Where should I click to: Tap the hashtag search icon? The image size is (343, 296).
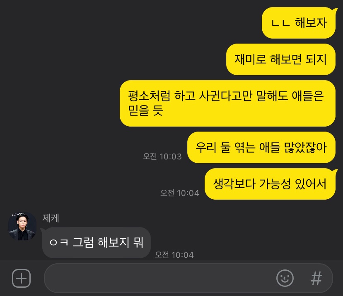click(316, 278)
